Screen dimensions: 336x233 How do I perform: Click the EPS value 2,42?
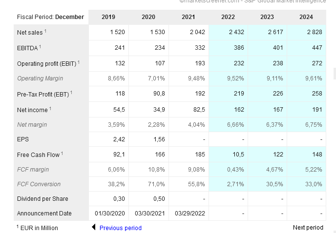[119, 139]
